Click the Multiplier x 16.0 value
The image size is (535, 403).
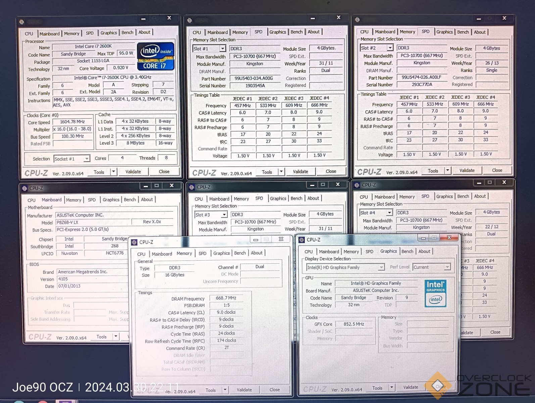click(x=72, y=129)
